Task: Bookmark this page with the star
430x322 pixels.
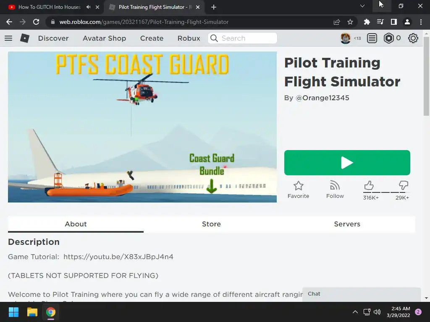Action: coord(350,22)
